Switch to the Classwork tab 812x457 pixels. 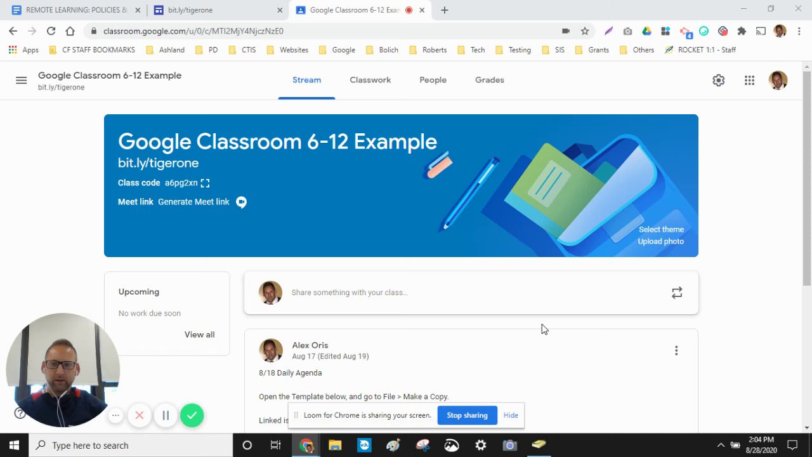(370, 80)
